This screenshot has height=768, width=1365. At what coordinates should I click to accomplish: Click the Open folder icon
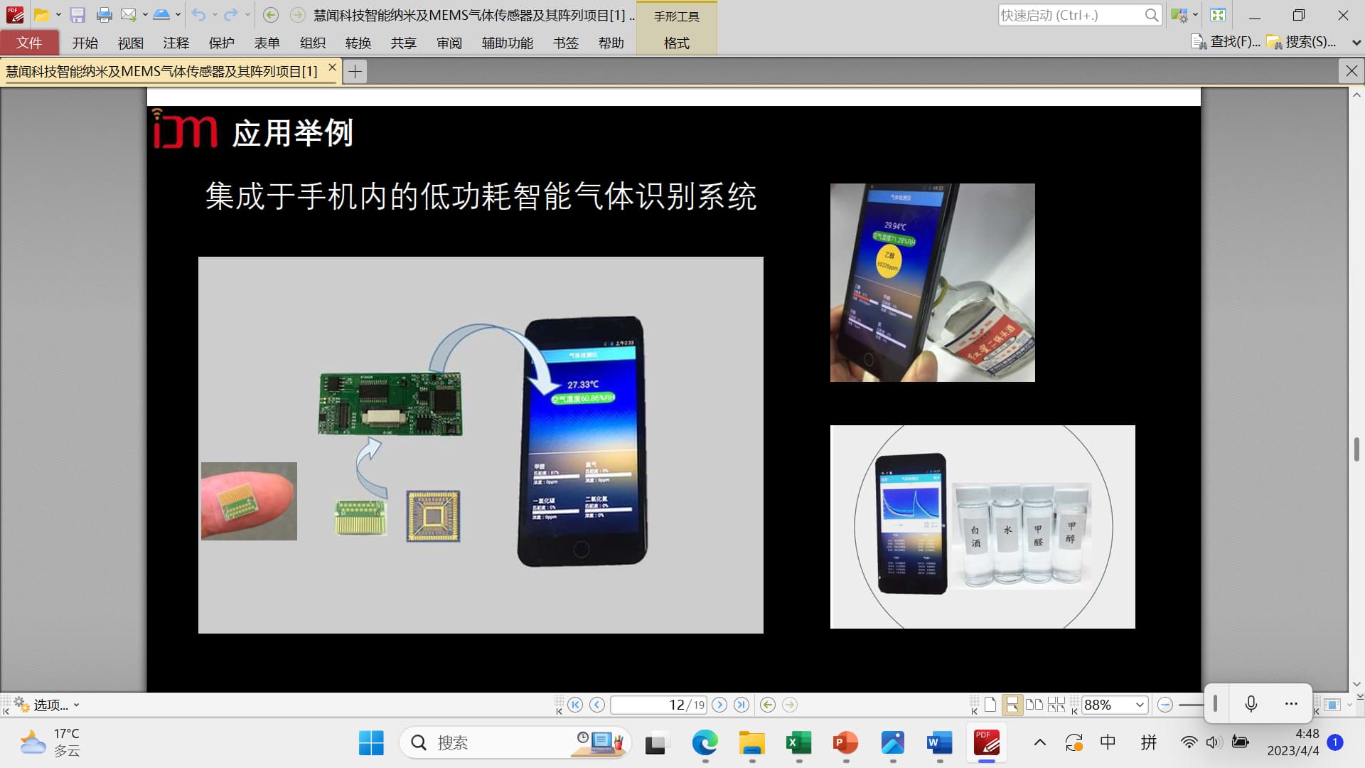(42, 15)
